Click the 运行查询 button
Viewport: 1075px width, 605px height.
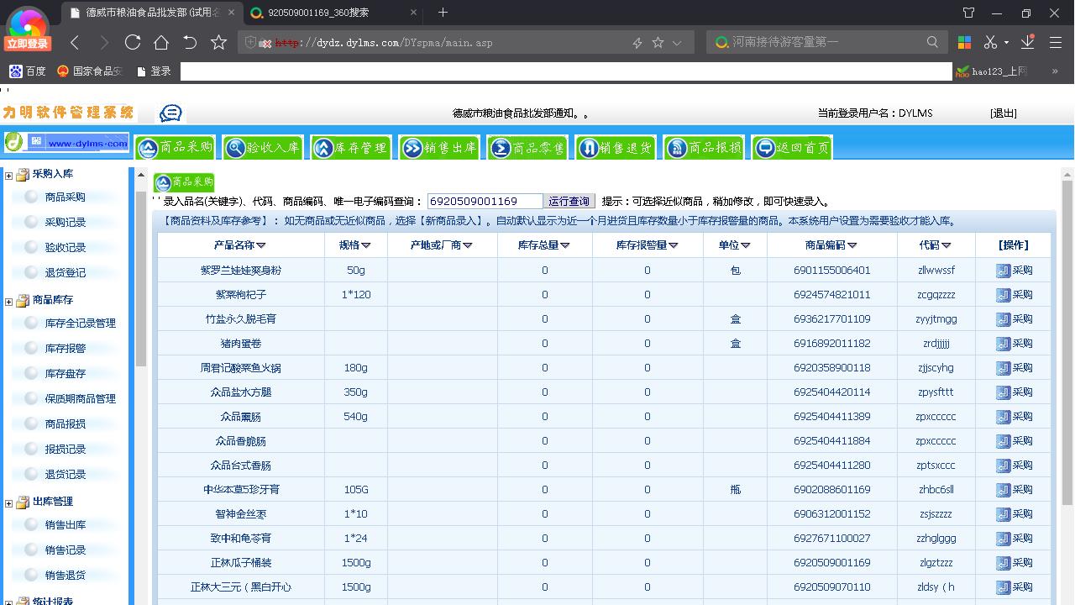pos(570,201)
